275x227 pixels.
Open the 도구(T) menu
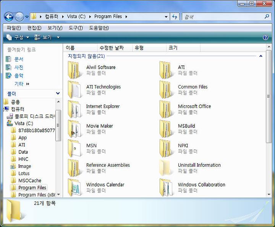(x=75, y=28)
